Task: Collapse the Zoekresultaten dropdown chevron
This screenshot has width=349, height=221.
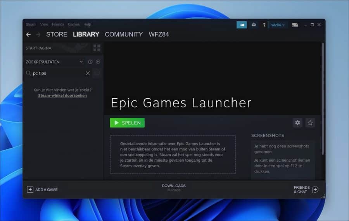Action: [x=81, y=62]
